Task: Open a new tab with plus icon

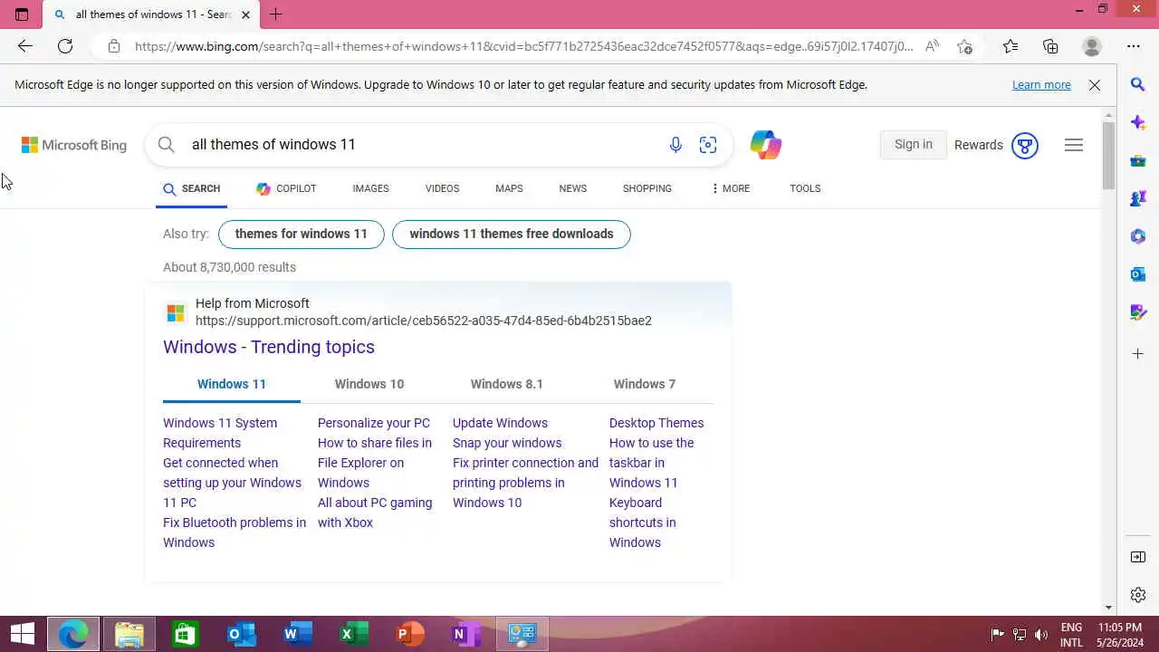Action: click(276, 14)
